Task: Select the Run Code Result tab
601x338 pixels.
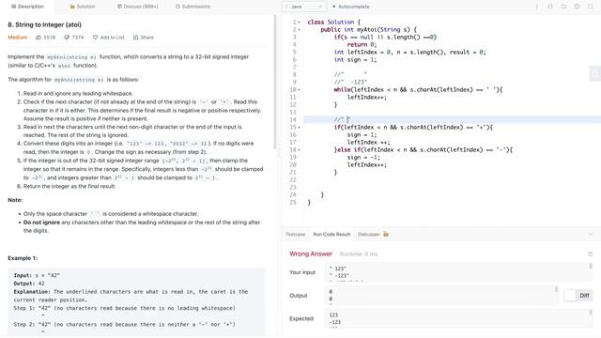Action: click(x=331, y=234)
